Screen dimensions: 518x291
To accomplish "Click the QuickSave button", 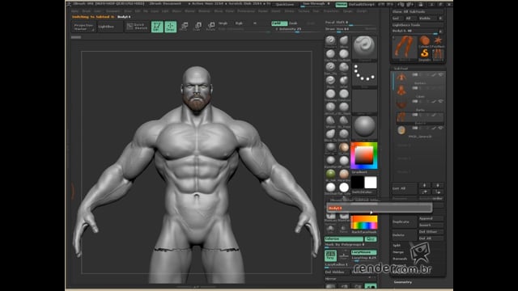I will (285, 5).
